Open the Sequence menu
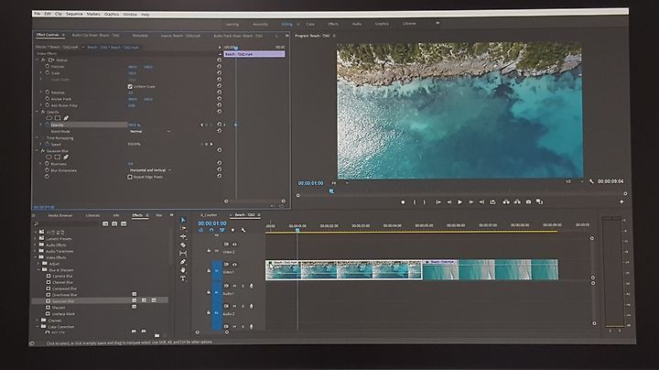The width and height of the screenshot is (659, 370). pyautogui.click(x=74, y=14)
